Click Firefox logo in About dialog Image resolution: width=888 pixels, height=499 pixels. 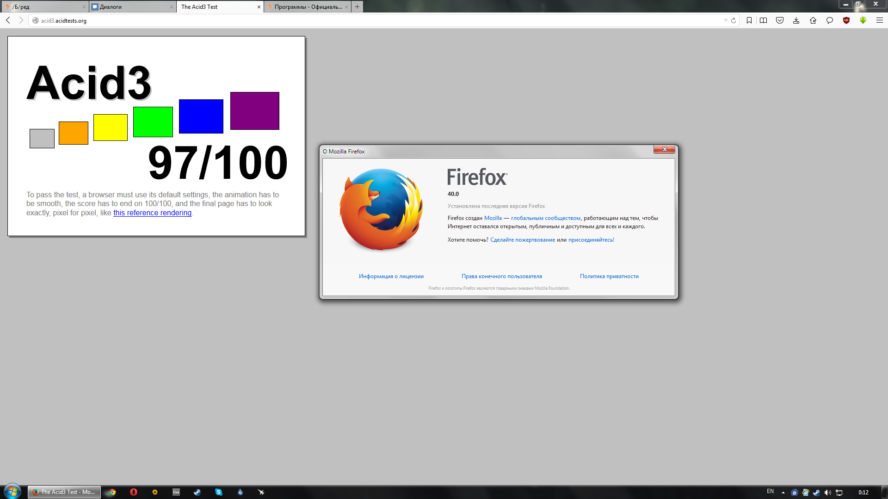381,210
